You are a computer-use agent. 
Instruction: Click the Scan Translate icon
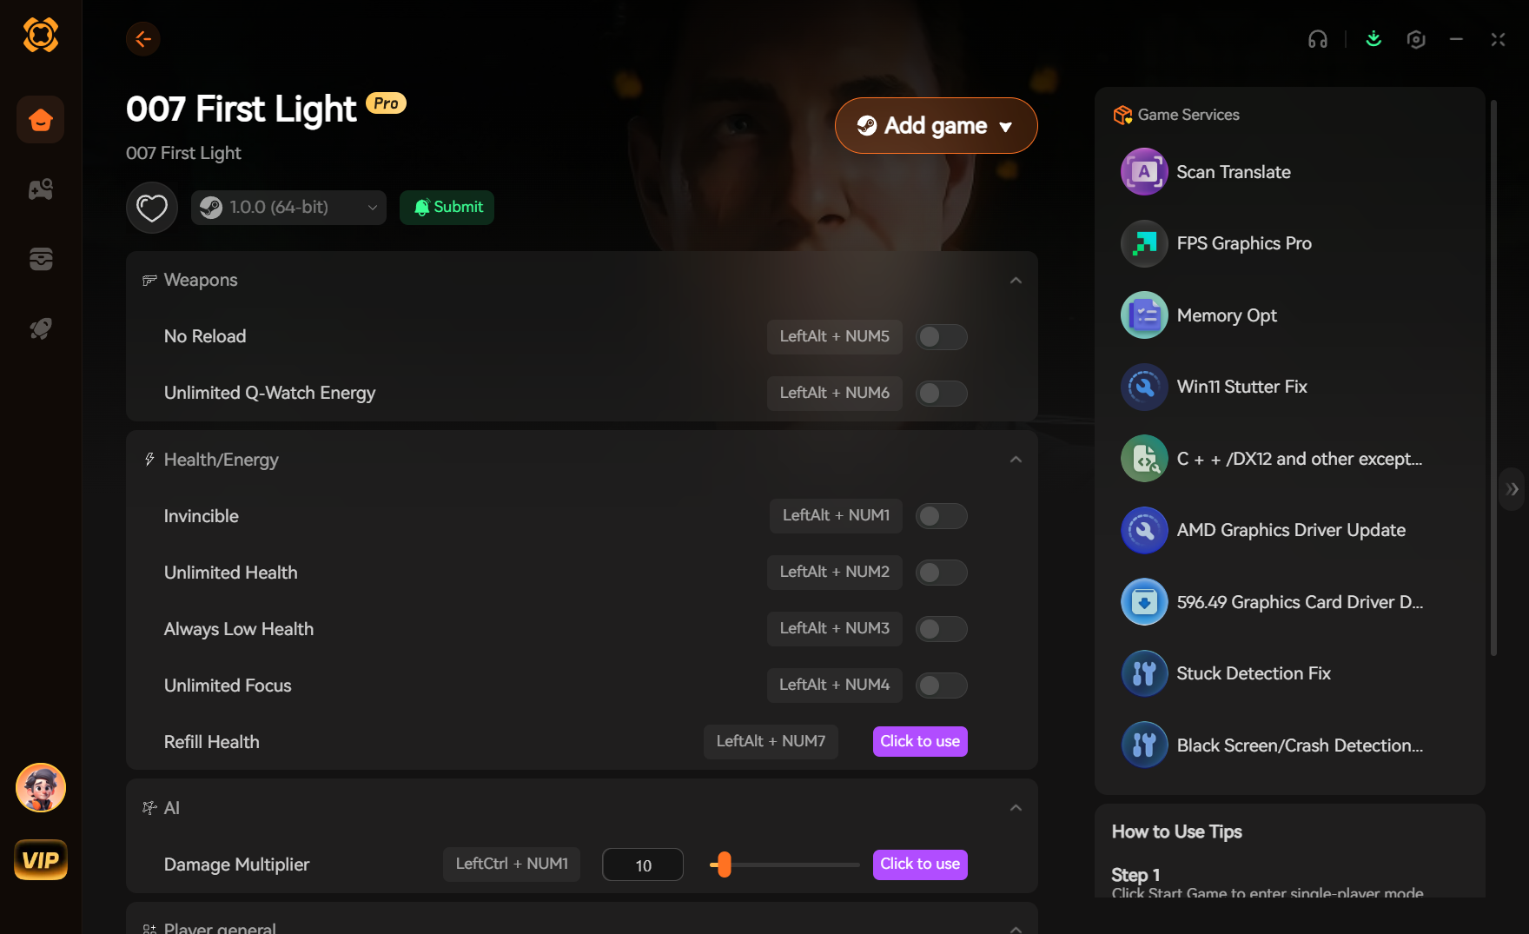click(x=1144, y=172)
